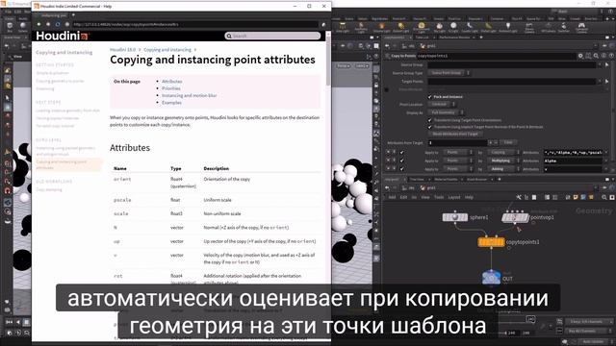The image size is (616, 346).
Task: Click Instancing and motion blur link
Action: [189, 95]
